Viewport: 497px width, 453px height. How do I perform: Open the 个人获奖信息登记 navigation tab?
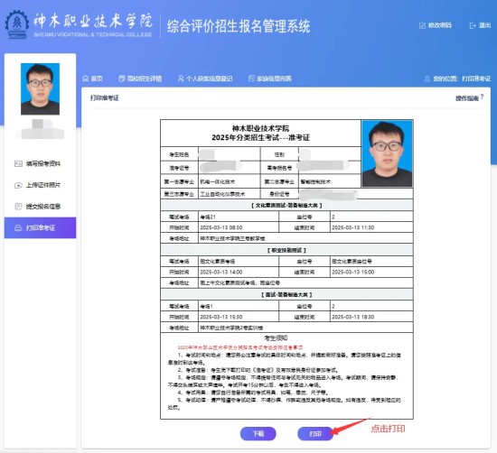click(x=205, y=79)
